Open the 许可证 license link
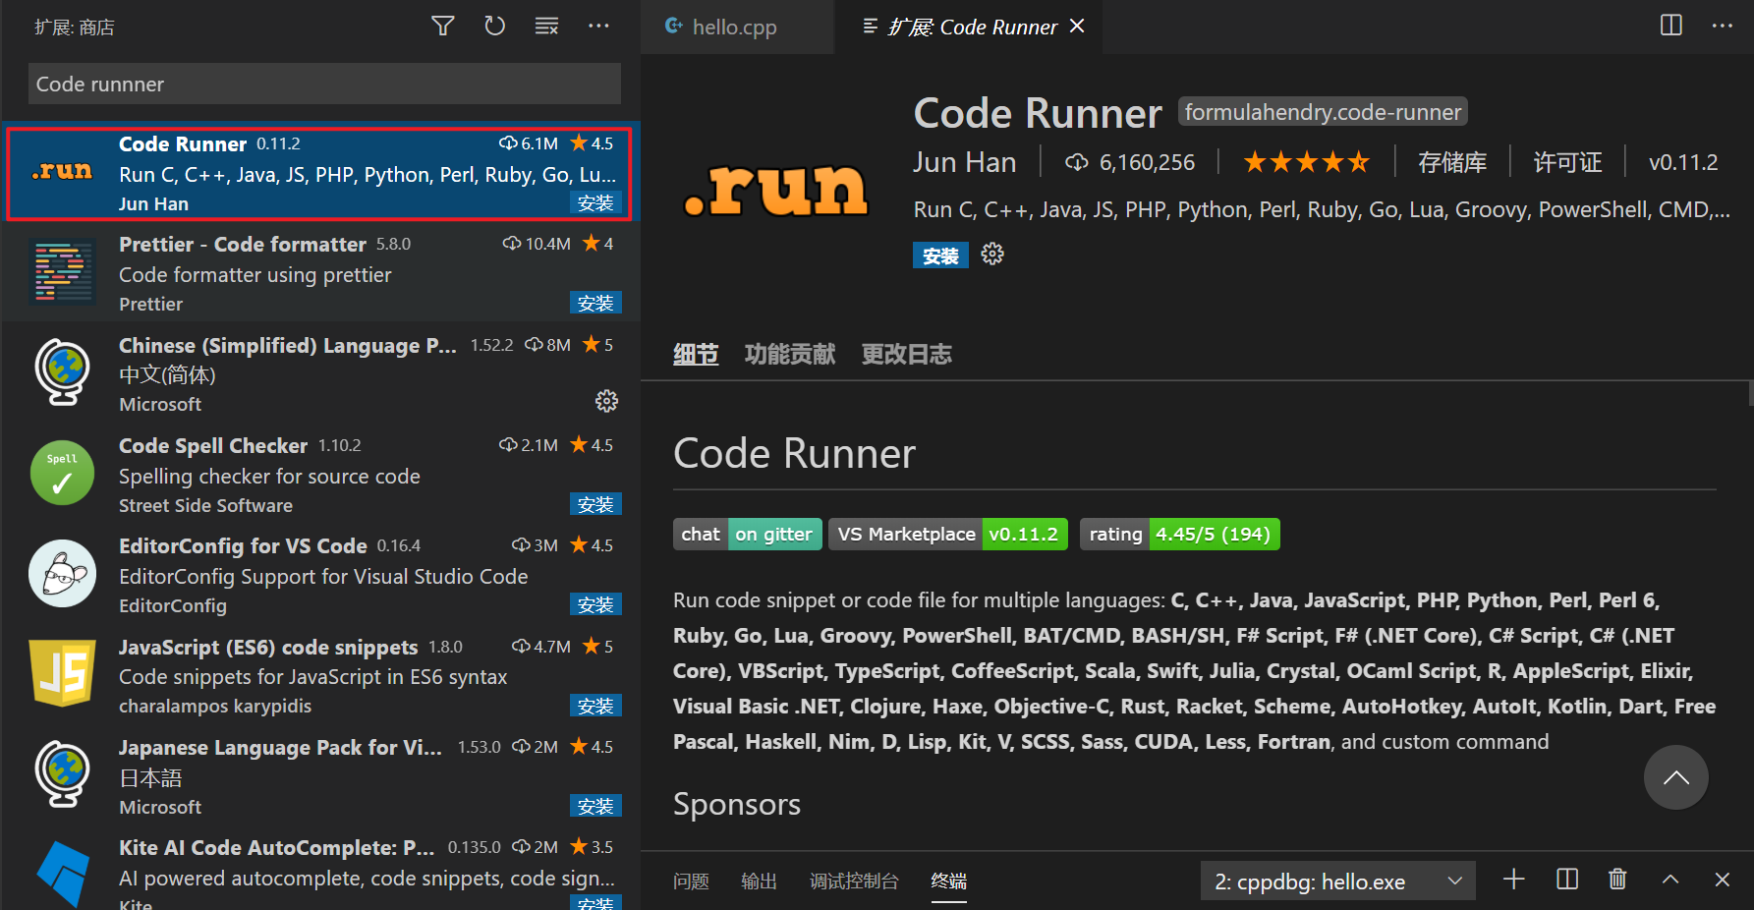This screenshot has width=1754, height=910. coord(1567,162)
